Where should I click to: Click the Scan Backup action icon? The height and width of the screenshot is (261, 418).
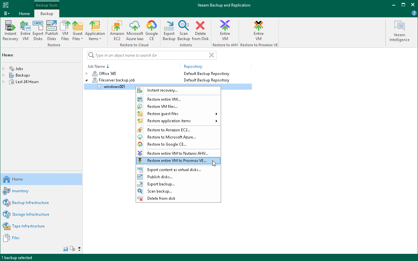click(184, 30)
